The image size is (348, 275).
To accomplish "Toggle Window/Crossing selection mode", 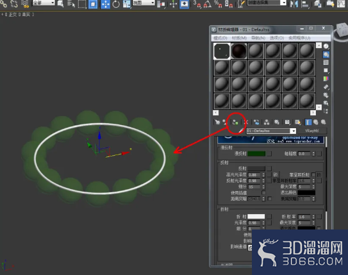I will [x=93, y=4].
